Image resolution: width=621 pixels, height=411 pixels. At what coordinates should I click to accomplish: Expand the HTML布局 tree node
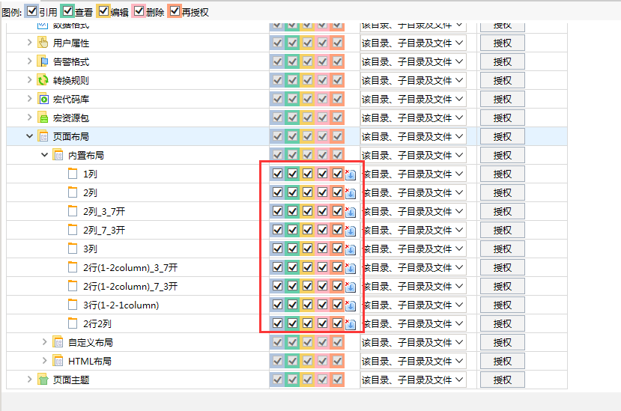[44, 361]
